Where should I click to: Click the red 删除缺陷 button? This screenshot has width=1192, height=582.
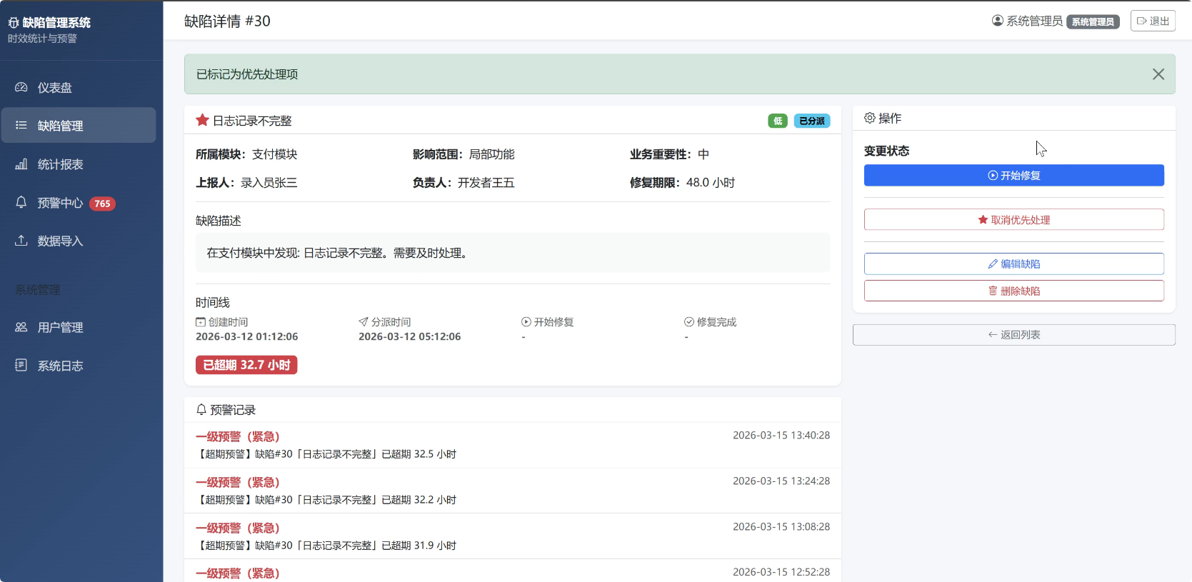click(x=1013, y=291)
